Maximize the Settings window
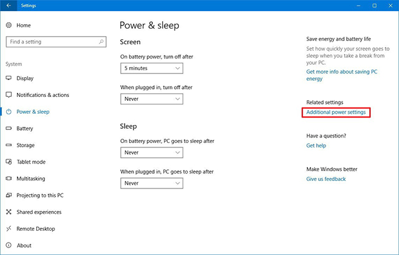Viewport: 399px width, 255px height. point(375,6)
